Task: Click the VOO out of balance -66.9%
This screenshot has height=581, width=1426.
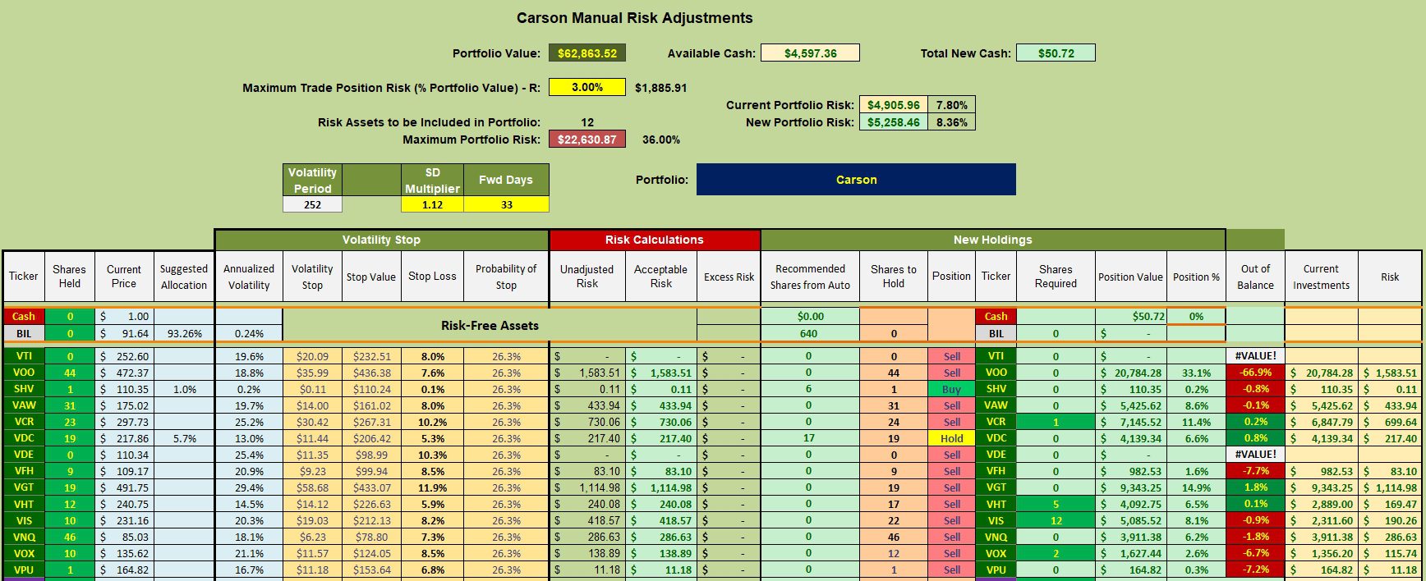Action: tap(1255, 373)
